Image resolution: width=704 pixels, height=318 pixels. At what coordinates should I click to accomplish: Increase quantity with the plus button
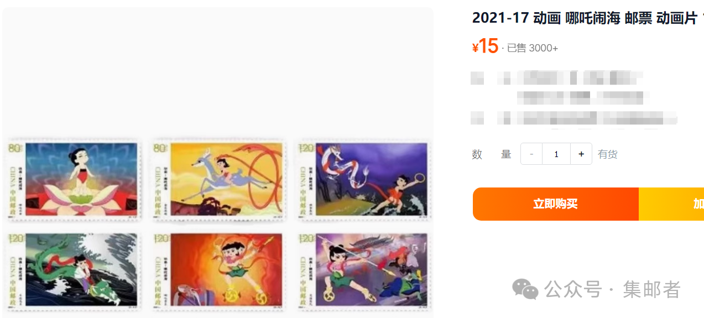pyautogui.click(x=581, y=154)
